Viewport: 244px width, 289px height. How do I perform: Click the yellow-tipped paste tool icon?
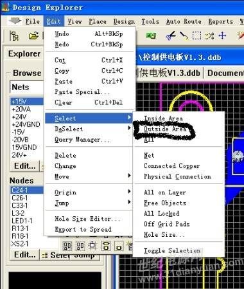(x=184, y=36)
